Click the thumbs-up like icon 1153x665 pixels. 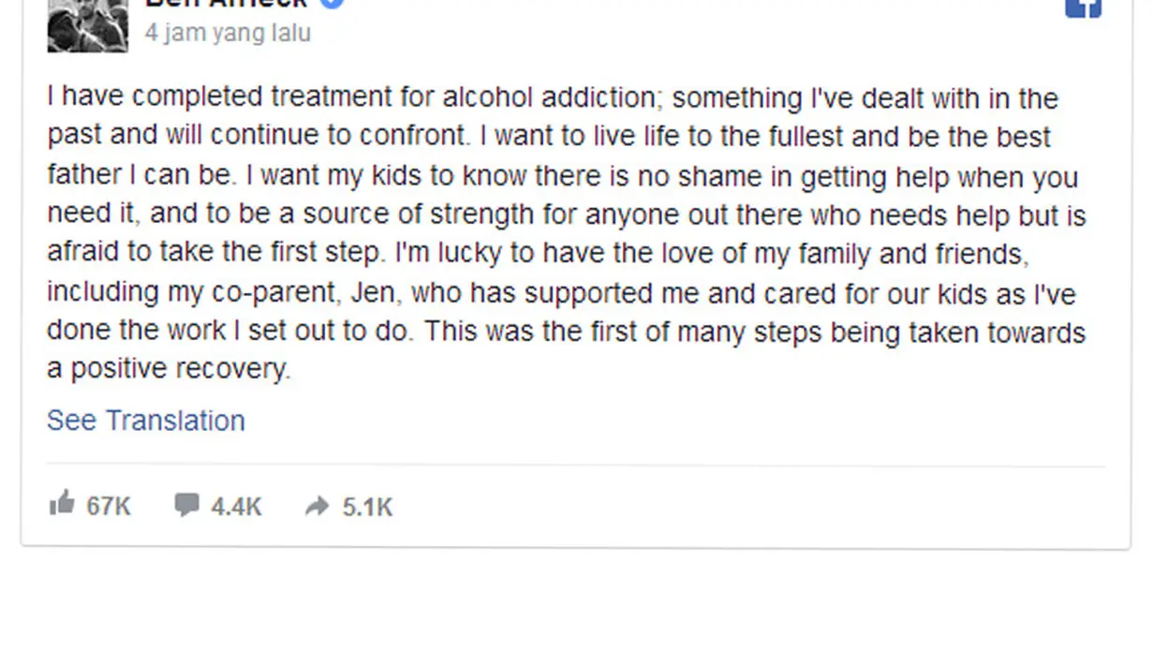point(62,504)
